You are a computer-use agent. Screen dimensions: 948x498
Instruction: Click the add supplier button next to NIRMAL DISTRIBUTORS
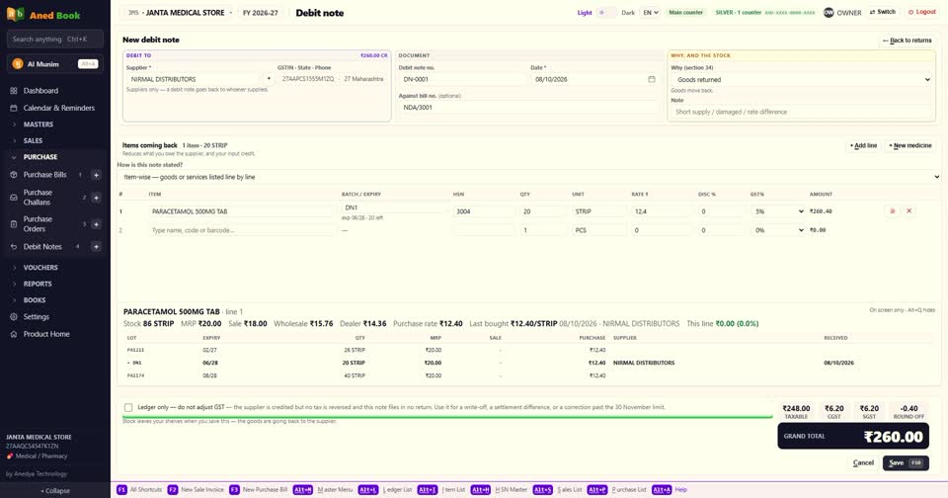pos(269,79)
